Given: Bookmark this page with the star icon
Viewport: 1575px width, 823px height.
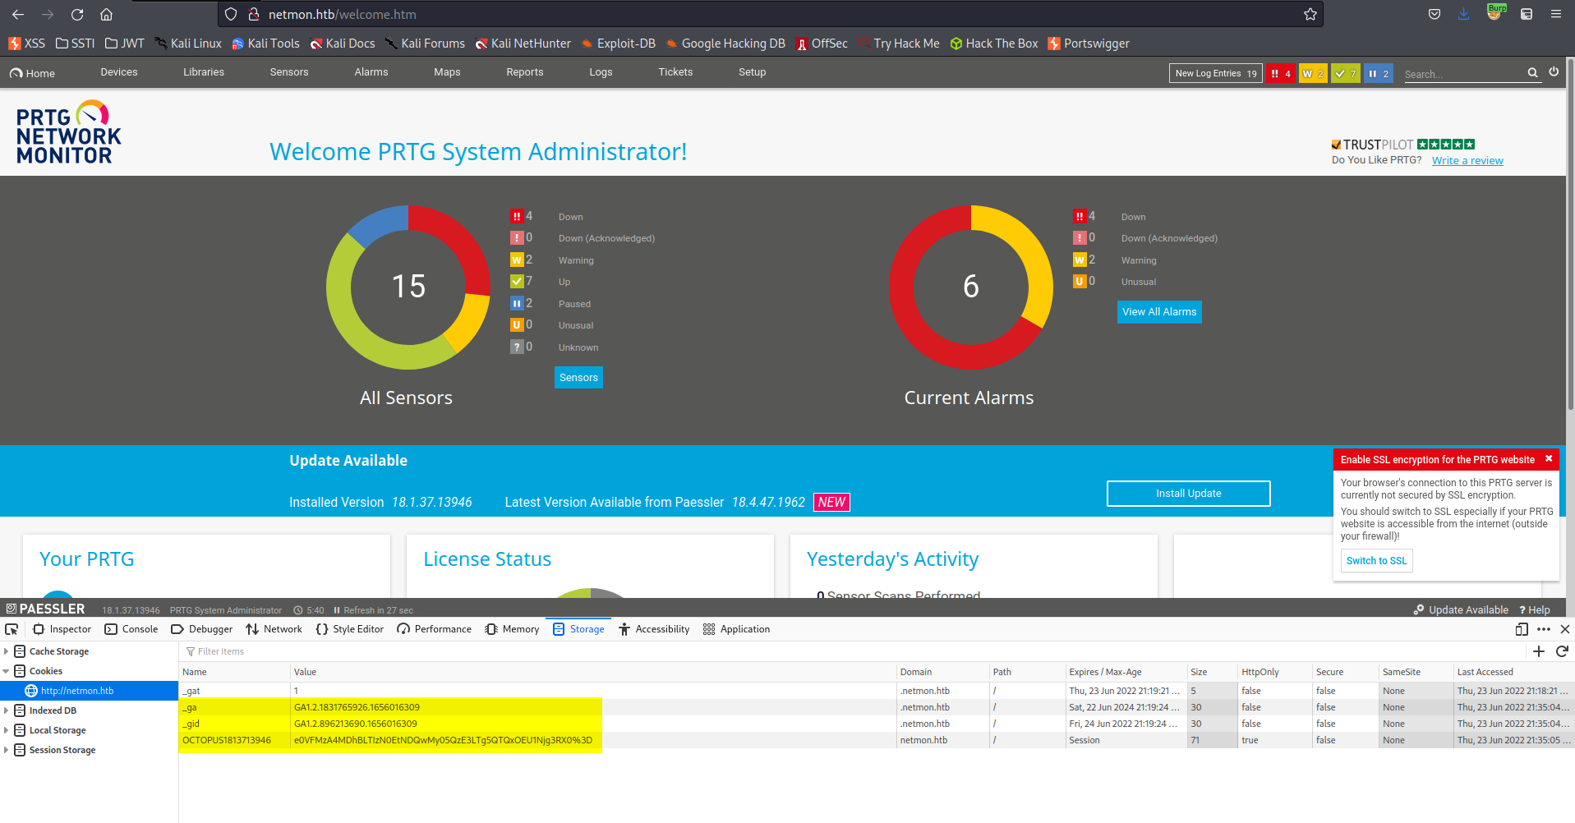Looking at the screenshot, I should [1310, 14].
